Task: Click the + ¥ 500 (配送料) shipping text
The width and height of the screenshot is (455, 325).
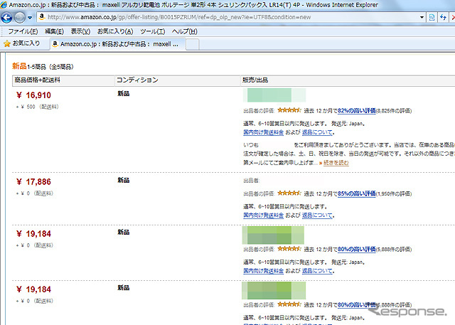Action: [38, 107]
